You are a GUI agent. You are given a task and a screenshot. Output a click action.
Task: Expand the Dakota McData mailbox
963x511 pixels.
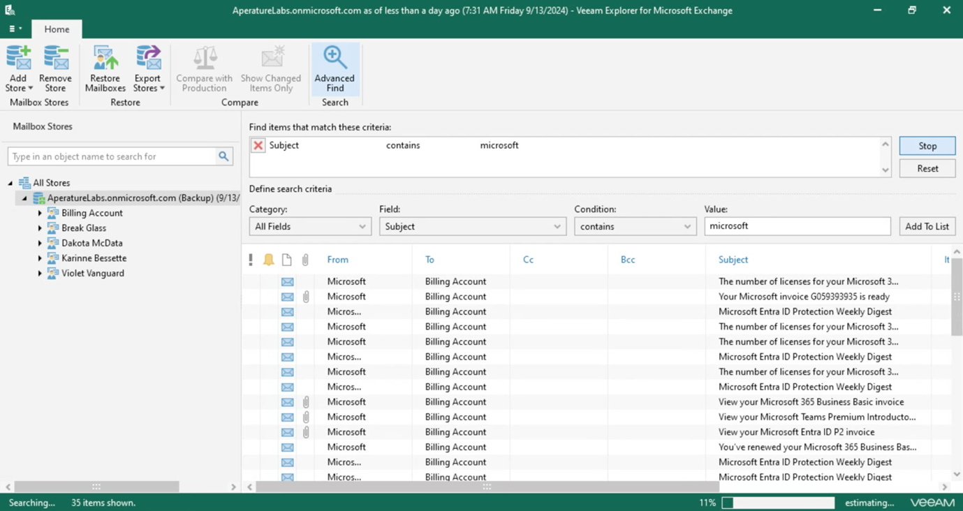click(x=40, y=243)
